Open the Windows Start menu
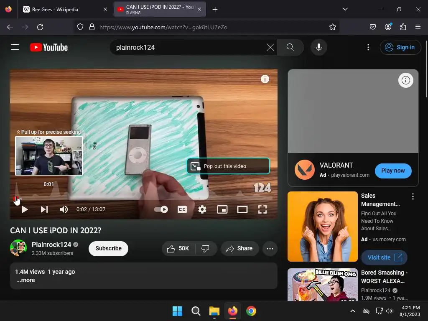This screenshot has width=428, height=321. [x=177, y=311]
